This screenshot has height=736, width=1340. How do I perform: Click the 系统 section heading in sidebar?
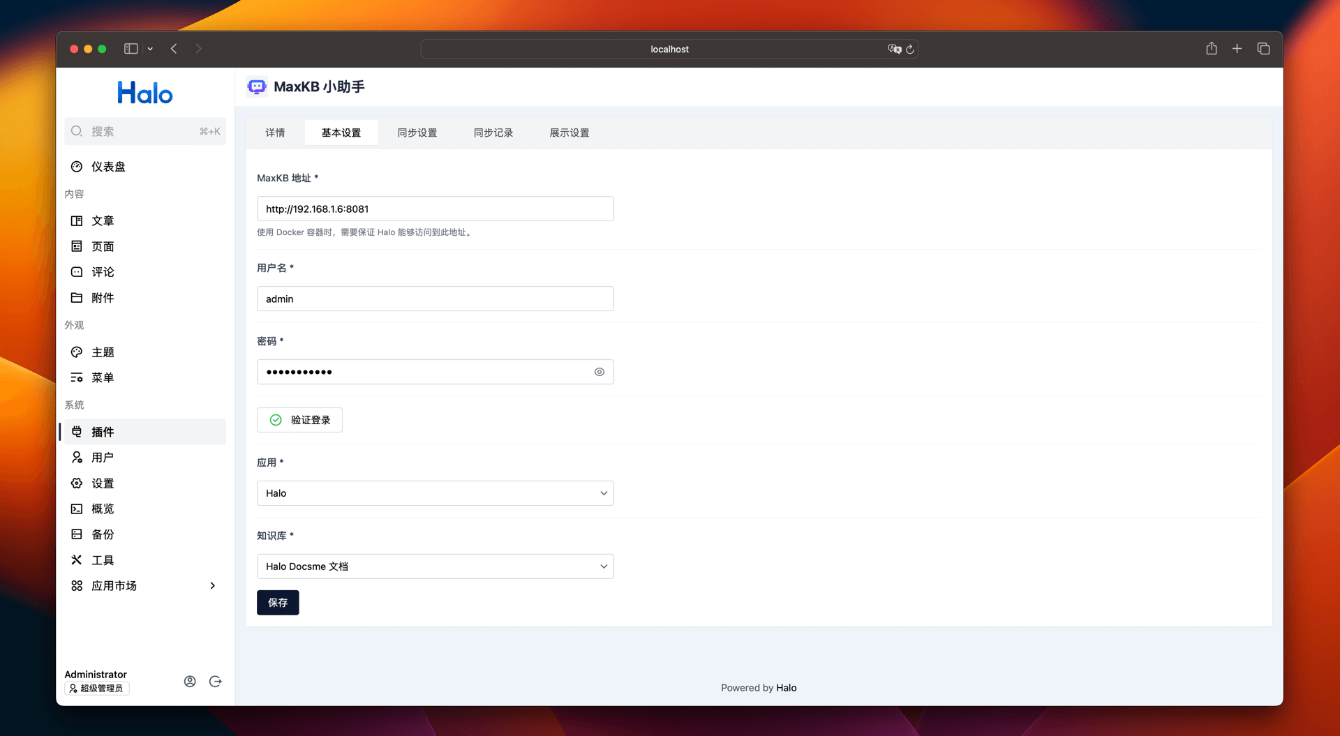point(74,405)
